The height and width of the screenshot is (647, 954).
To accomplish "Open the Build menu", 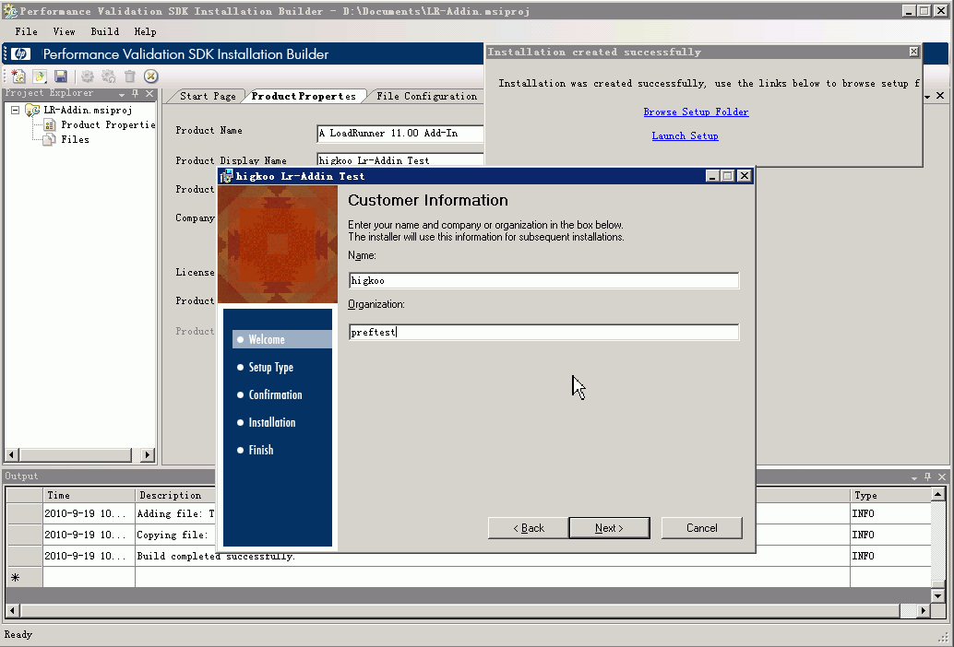I will 104,31.
